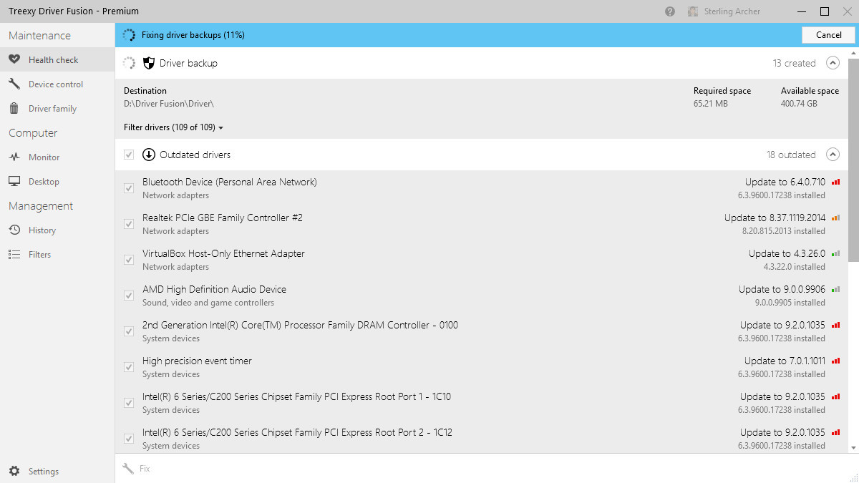
Task: Click rating bars for High precision event timer
Action: tap(836, 361)
